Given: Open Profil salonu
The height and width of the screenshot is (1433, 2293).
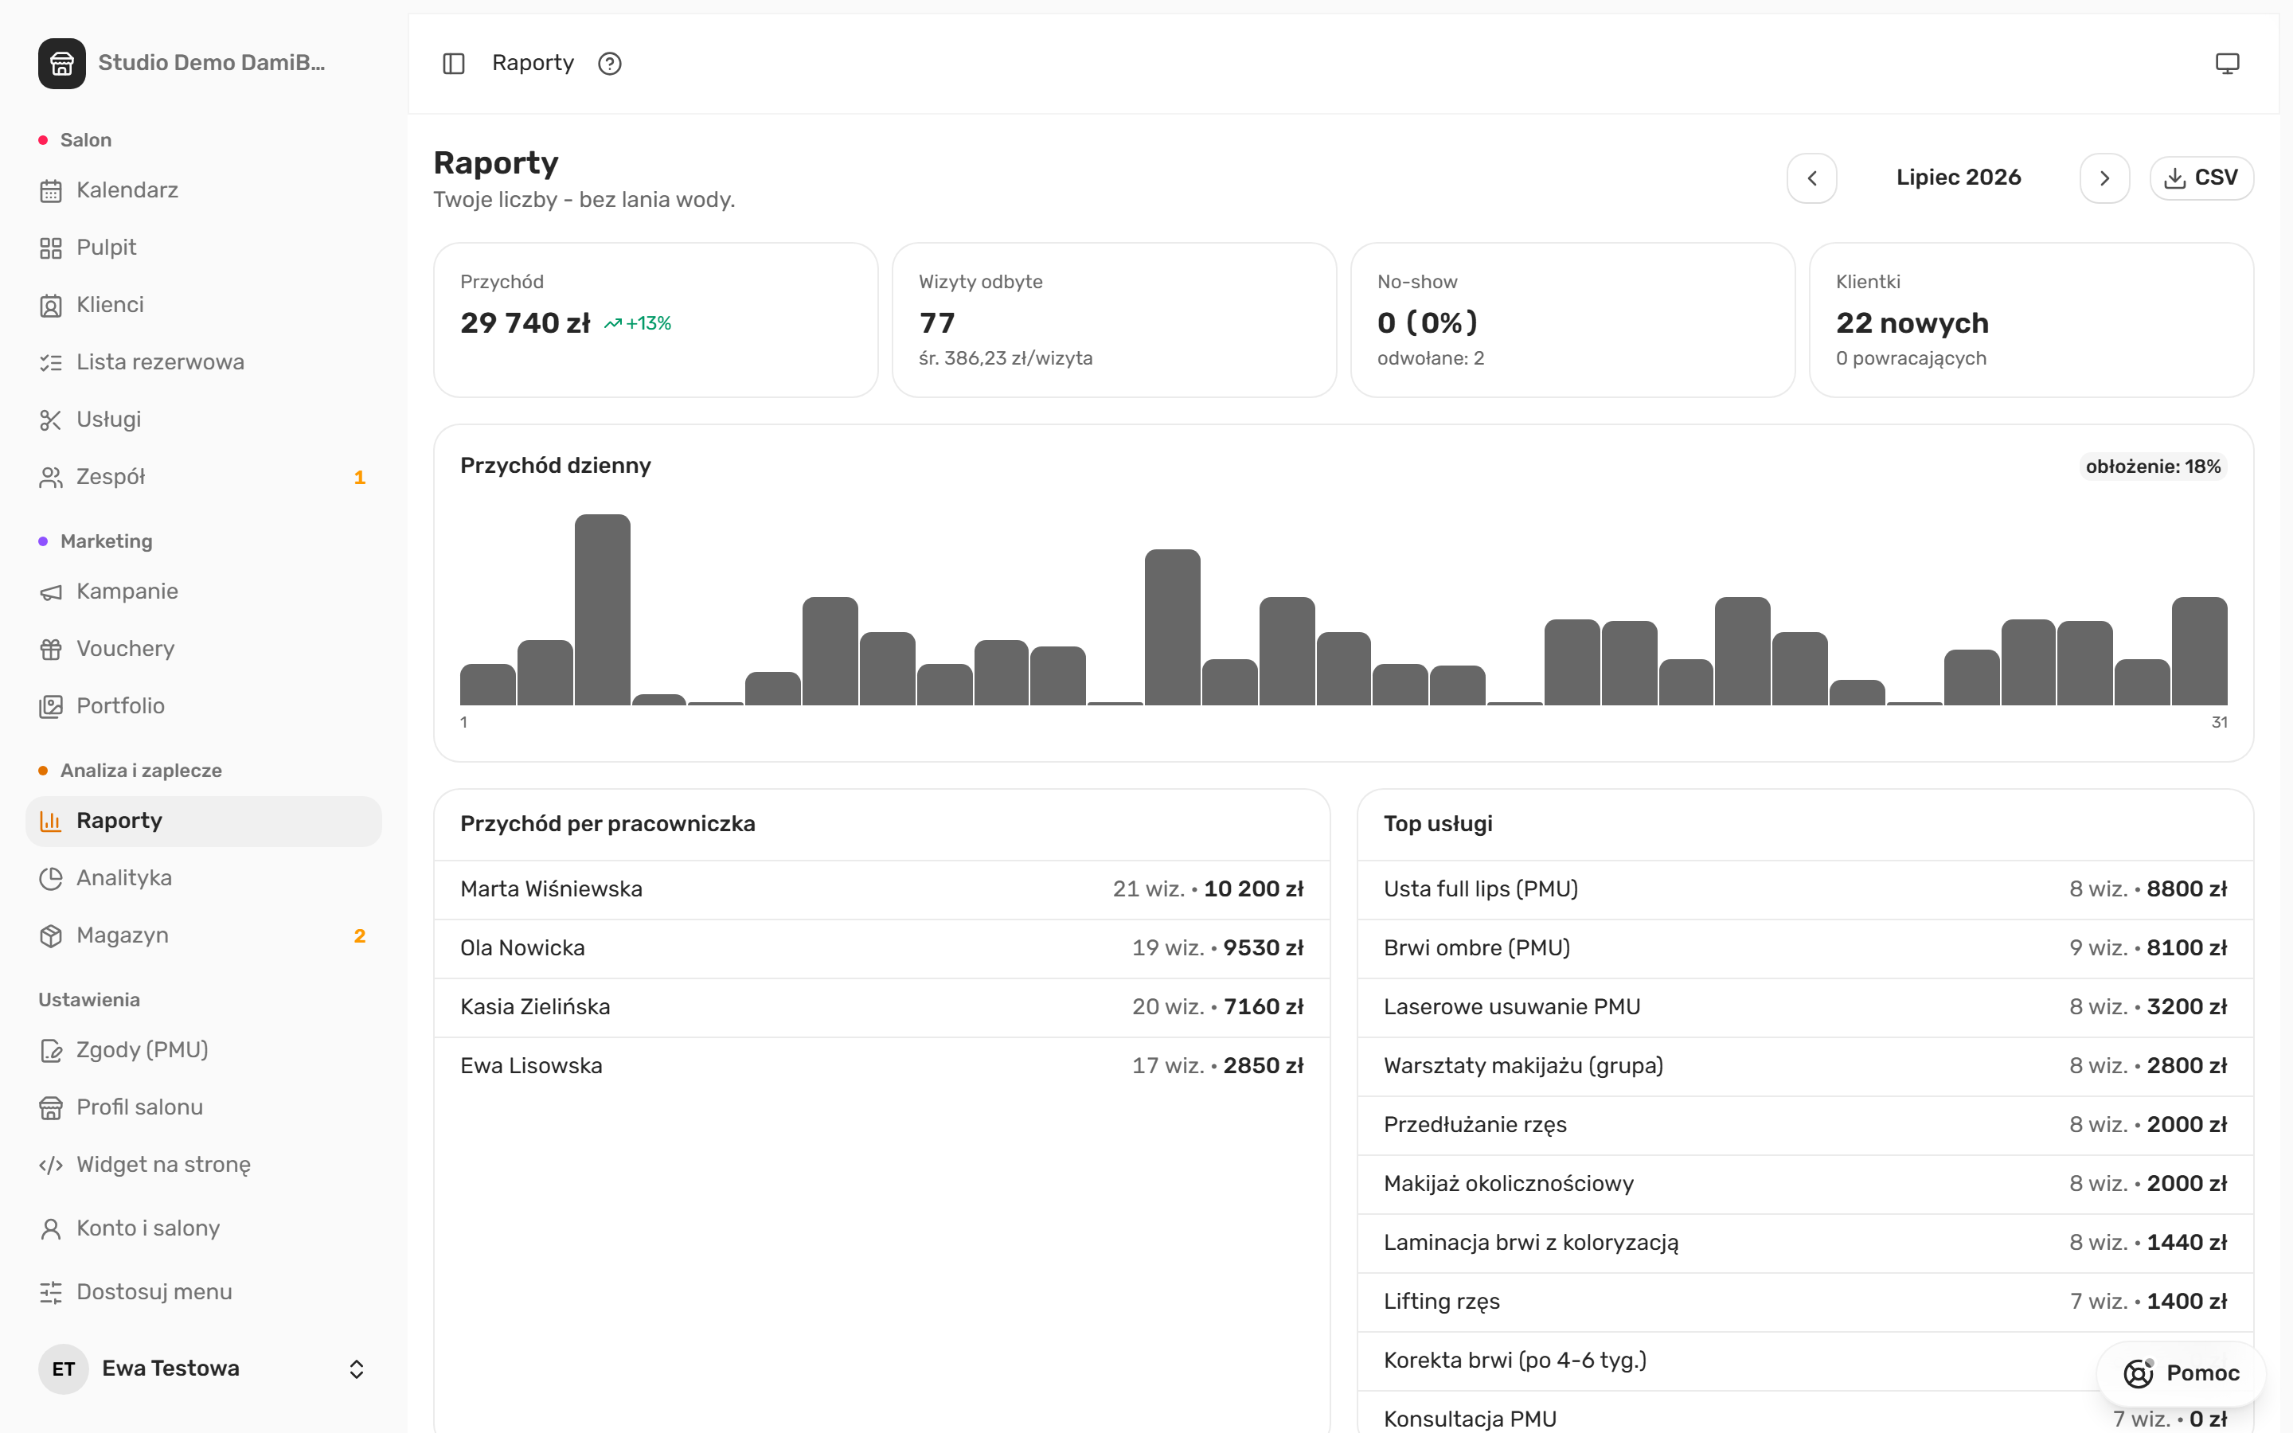Looking at the screenshot, I should point(204,1108).
